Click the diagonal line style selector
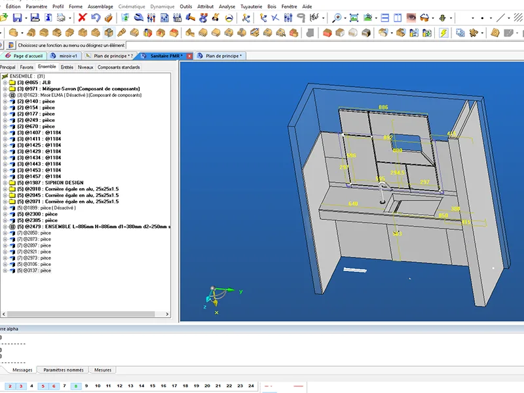 tap(500, 18)
